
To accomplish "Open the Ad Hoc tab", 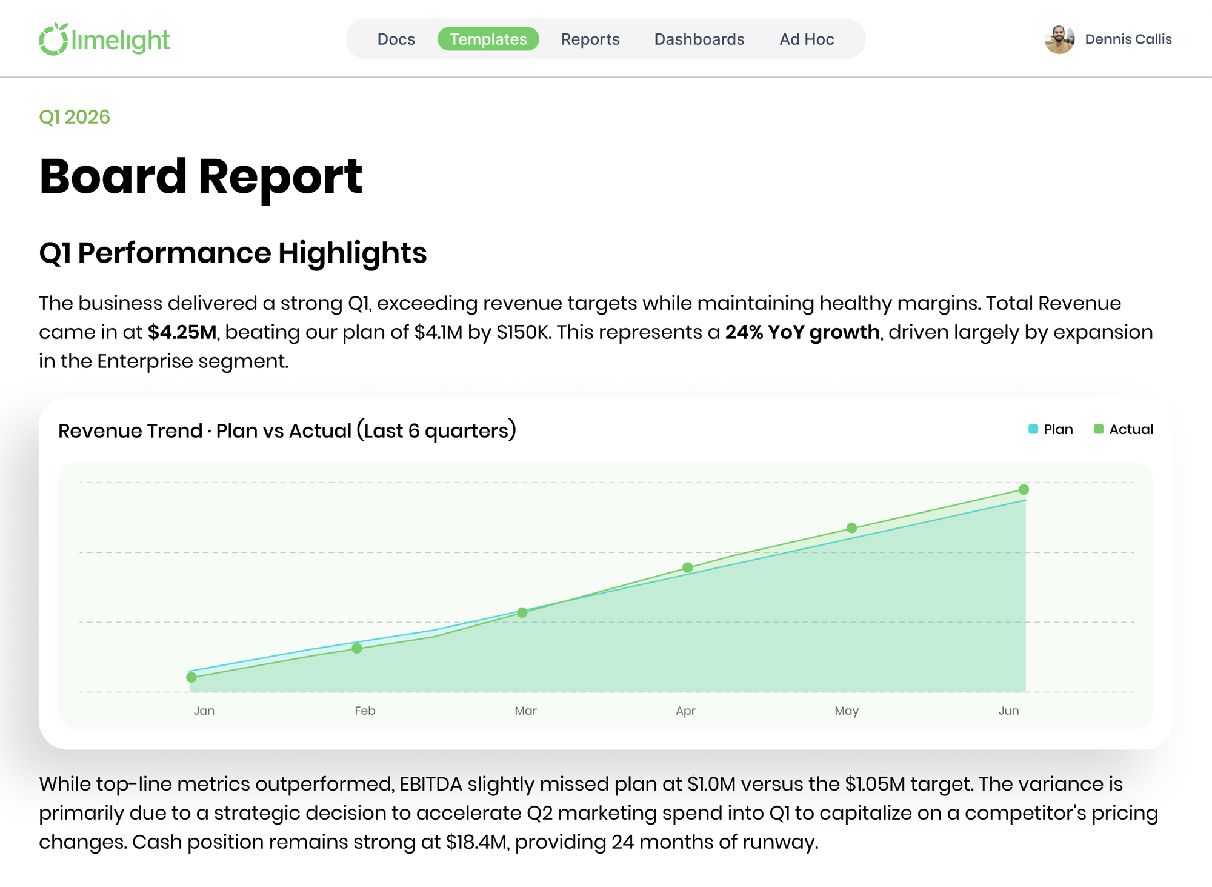I will click(x=807, y=39).
